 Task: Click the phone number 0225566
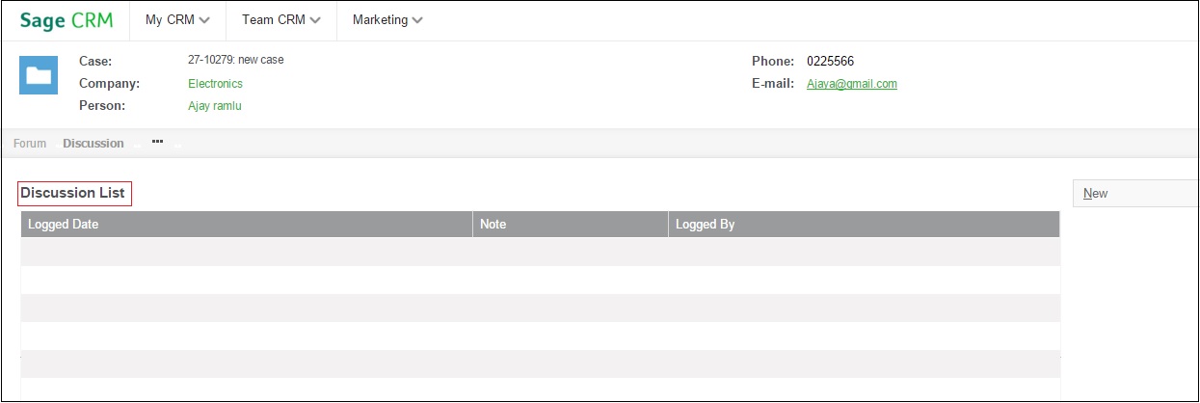pyautogui.click(x=830, y=62)
